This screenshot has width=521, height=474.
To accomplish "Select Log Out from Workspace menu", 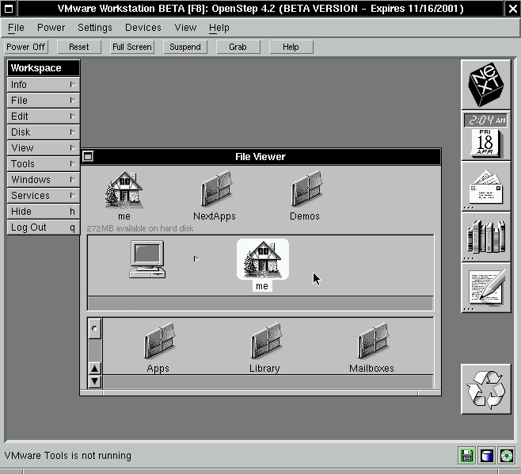I will [x=44, y=227].
